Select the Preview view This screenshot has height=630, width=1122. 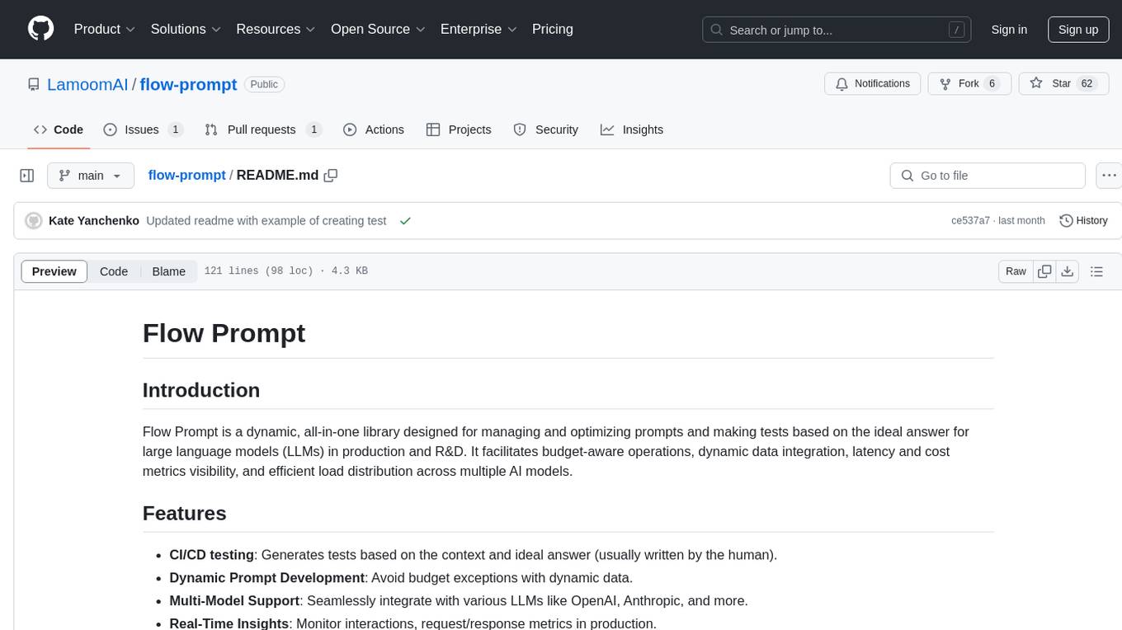pos(54,271)
